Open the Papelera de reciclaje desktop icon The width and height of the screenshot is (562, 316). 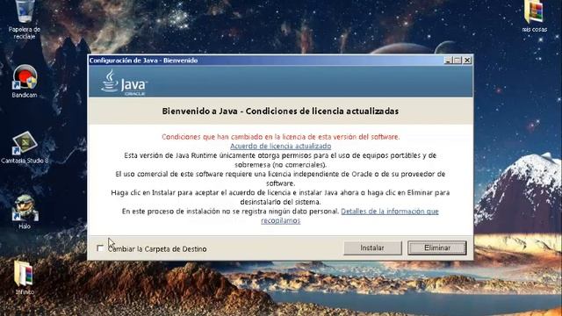[25, 18]
